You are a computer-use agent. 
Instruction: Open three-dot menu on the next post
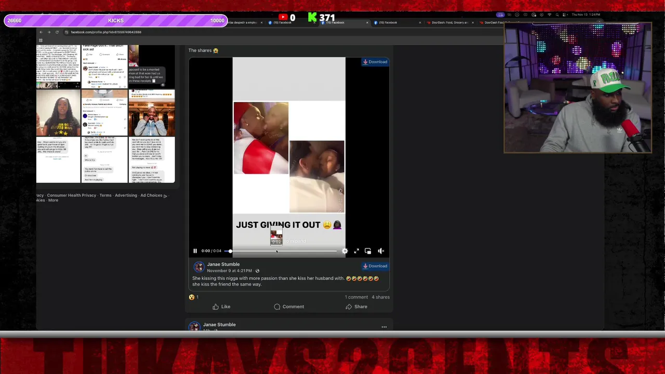[384, 327]
